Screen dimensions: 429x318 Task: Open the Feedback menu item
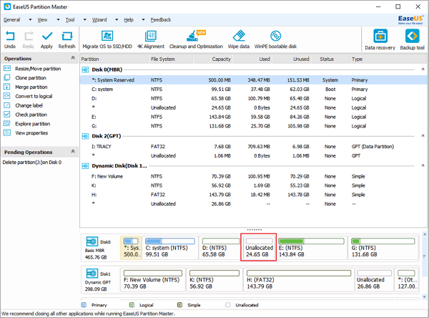161,20
